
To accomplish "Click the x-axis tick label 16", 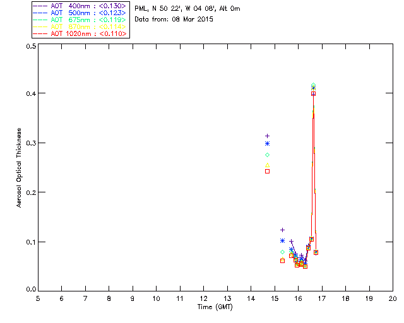I will point(299,298).
